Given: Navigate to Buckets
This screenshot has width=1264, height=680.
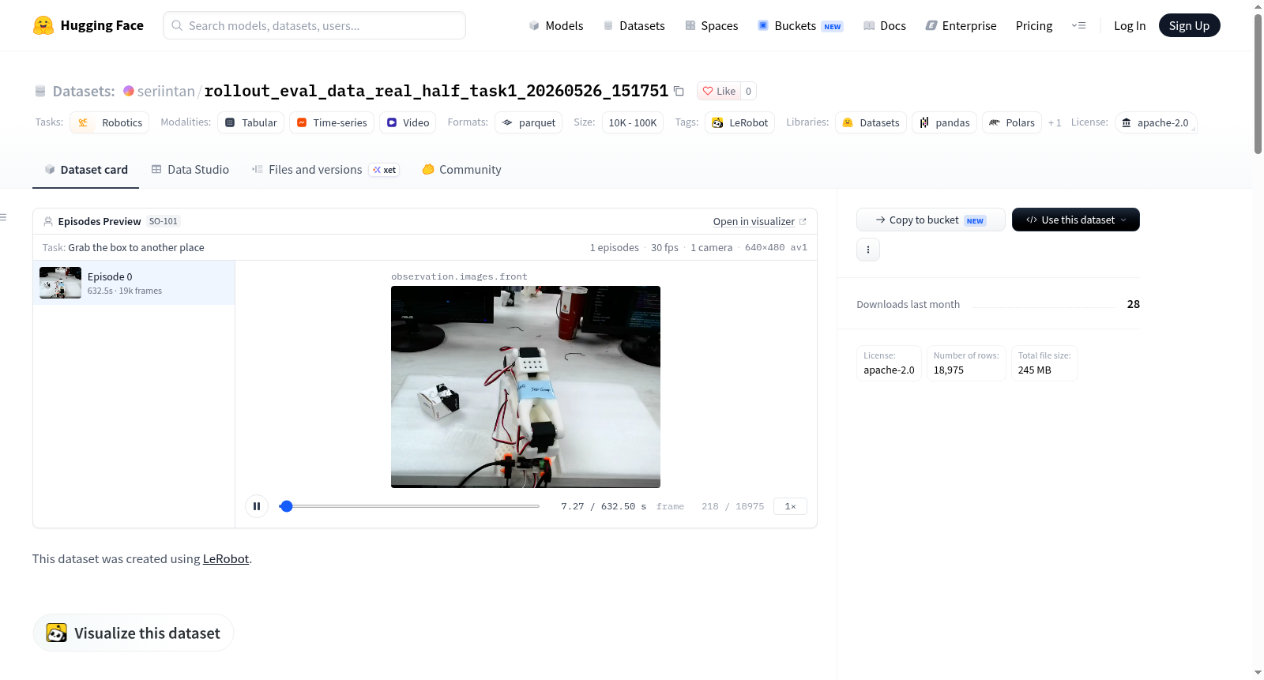Looking at the screenshot, I should [800, 26].
